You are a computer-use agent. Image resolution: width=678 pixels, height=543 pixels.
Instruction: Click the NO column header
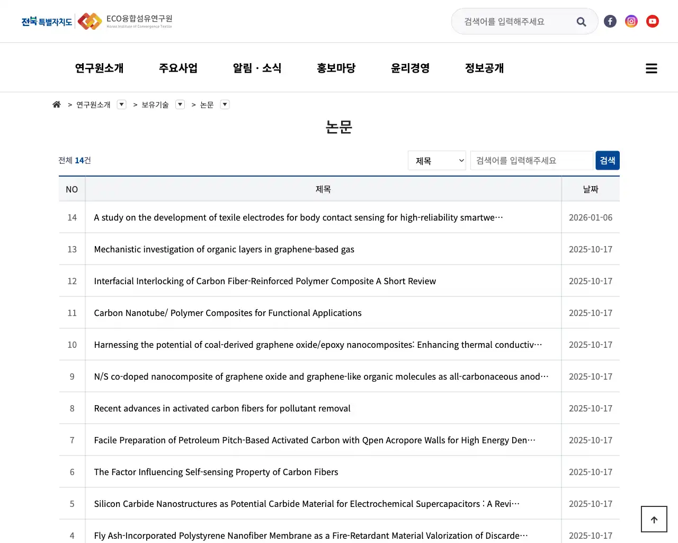click(x=72, y=189)
